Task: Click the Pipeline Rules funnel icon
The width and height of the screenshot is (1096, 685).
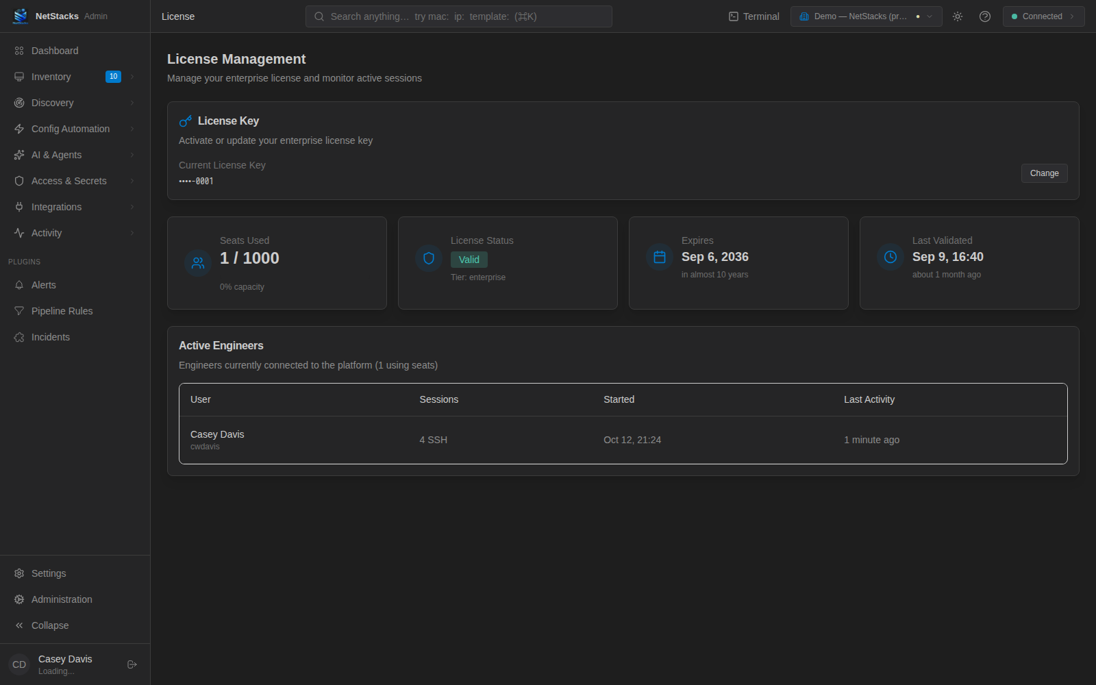Action: [x=19, y=311]
